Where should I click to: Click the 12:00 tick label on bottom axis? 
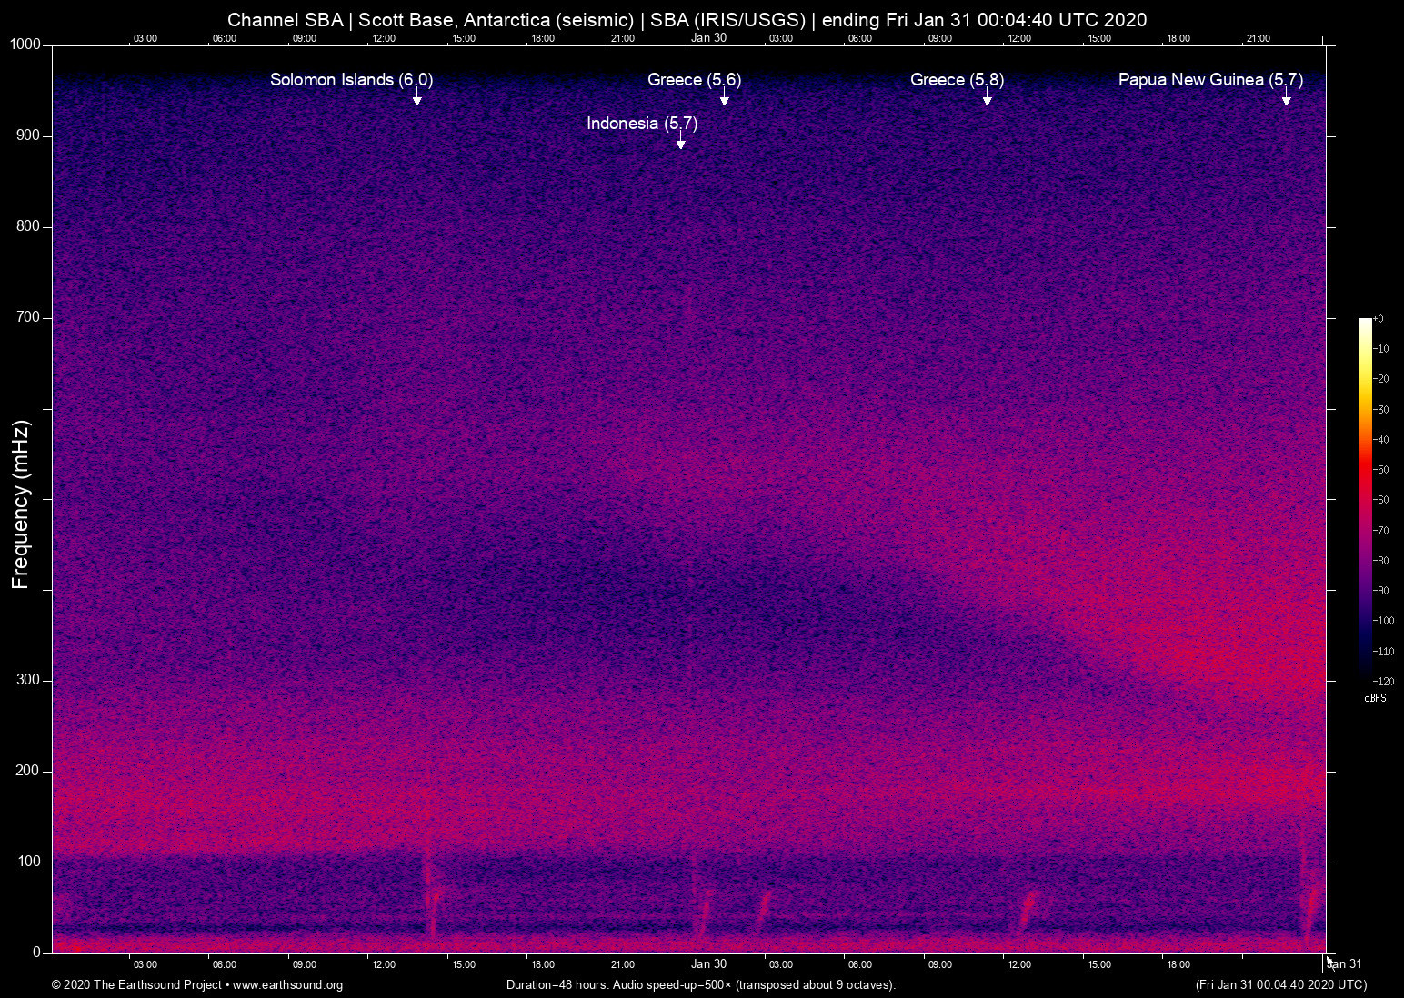coord(385,964)
